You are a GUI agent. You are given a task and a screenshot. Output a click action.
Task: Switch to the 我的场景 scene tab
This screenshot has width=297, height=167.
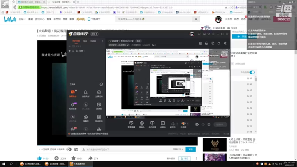(x=76, y=41)
